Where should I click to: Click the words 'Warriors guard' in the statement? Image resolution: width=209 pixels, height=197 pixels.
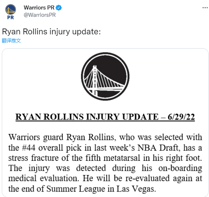pyautogui.click(x=36, y=137)
